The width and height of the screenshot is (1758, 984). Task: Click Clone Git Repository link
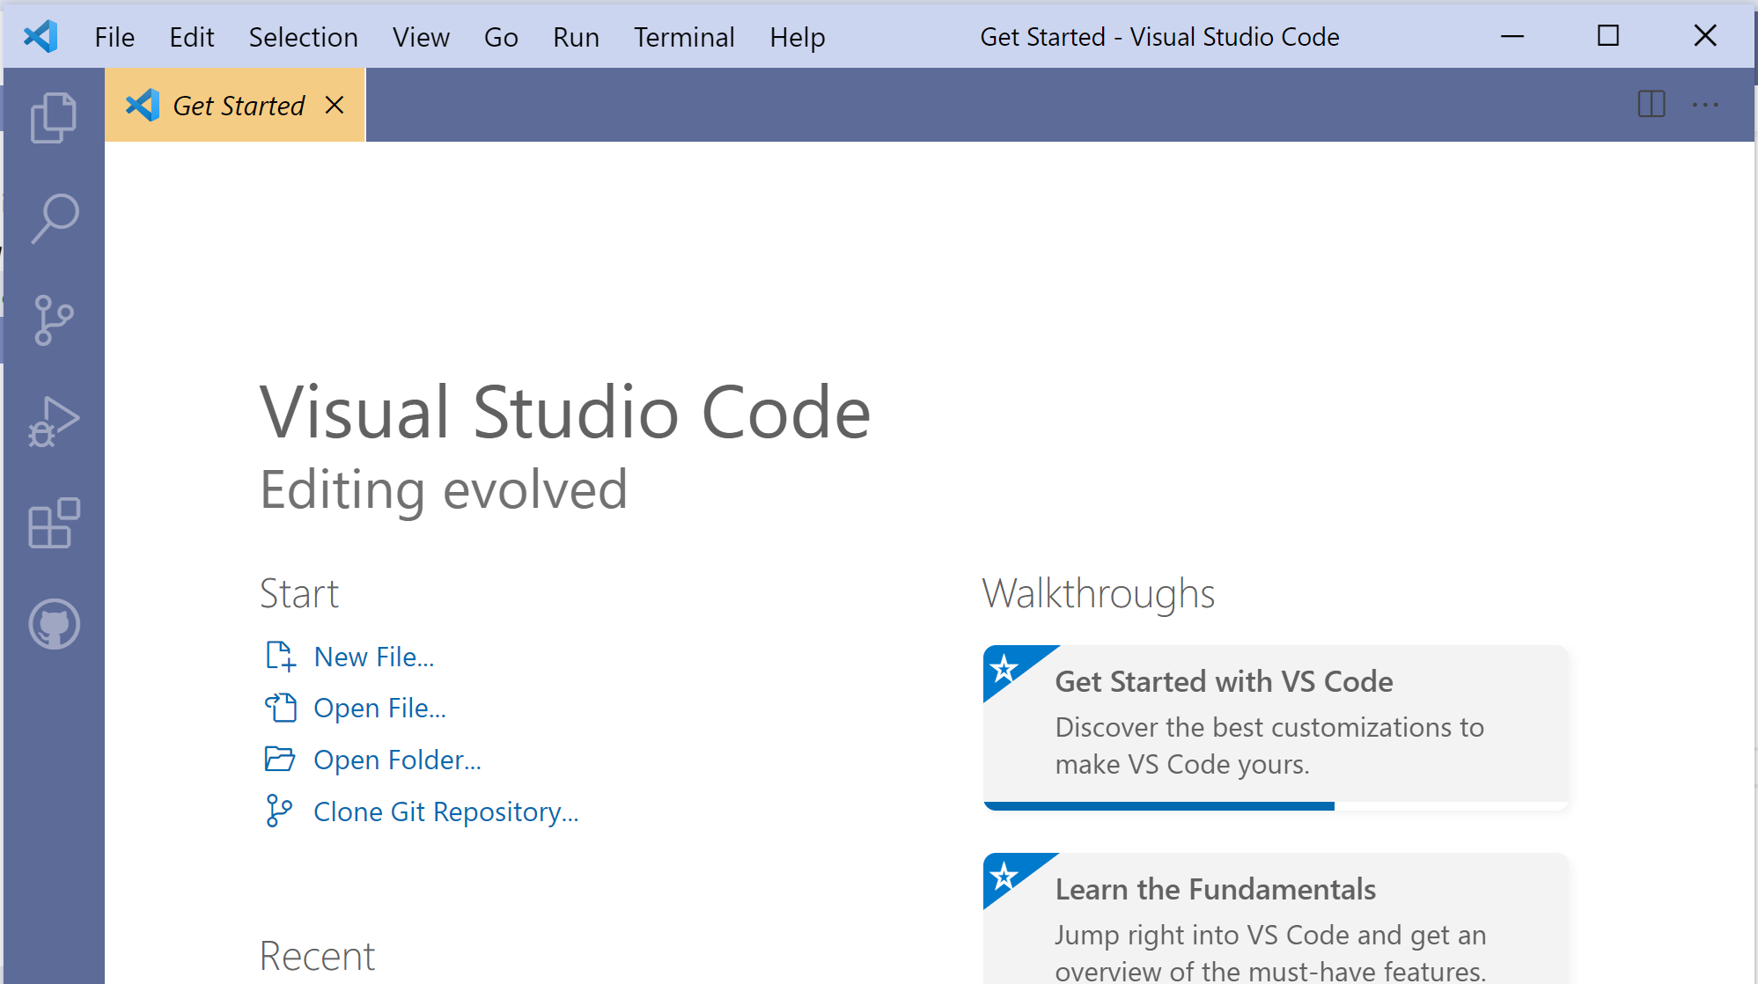pyautogui.click(x=445, y=811)
